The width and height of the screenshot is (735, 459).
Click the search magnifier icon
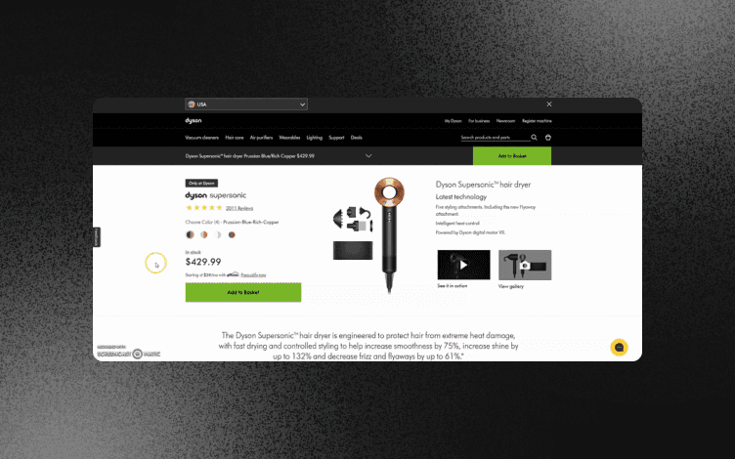(x=534, y=138)
